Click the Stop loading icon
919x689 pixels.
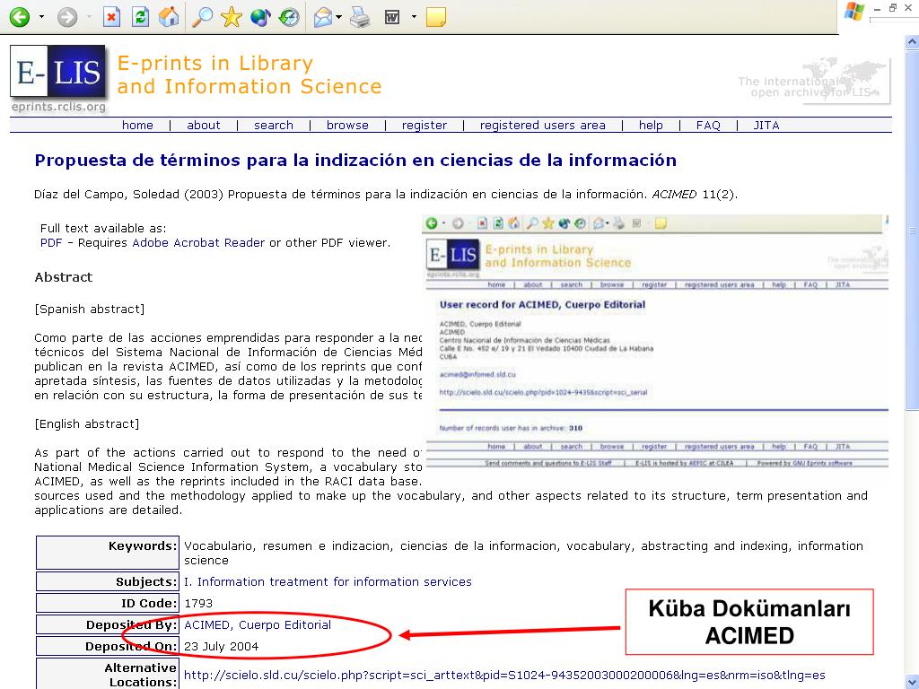tap(111, 17)
